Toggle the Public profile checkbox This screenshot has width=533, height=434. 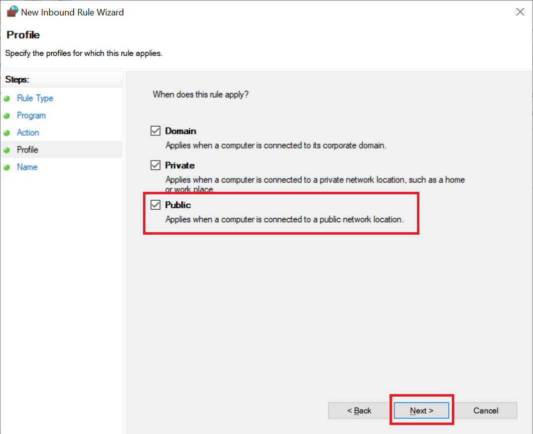click(x=156, y=205)
